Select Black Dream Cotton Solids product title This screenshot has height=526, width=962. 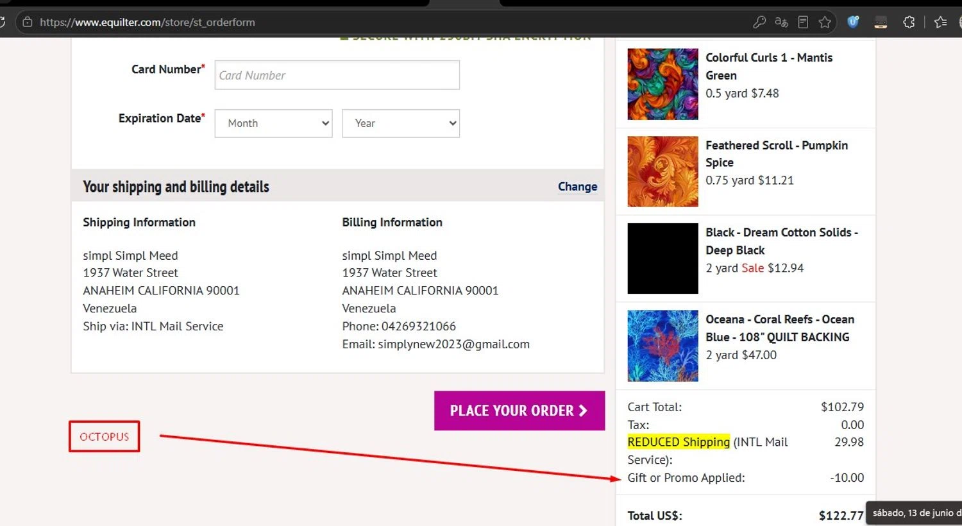tap(782, 241)
